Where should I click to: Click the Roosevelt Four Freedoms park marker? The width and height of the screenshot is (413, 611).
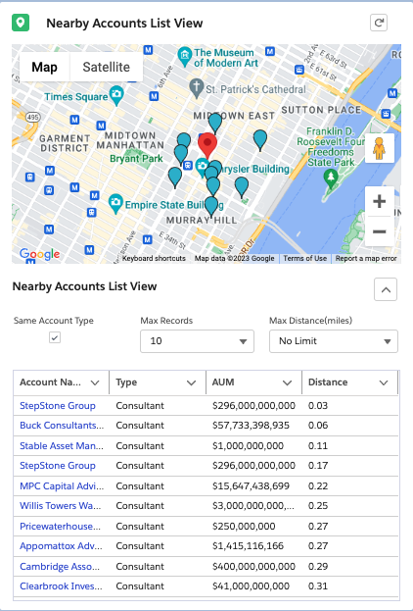pyautogui.click(x=331, y=178)
